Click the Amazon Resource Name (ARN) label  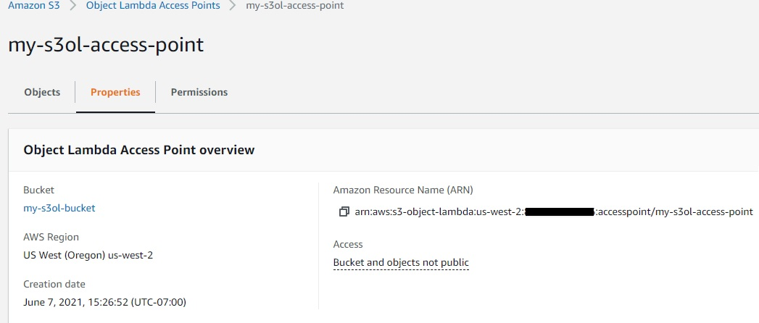403,190
